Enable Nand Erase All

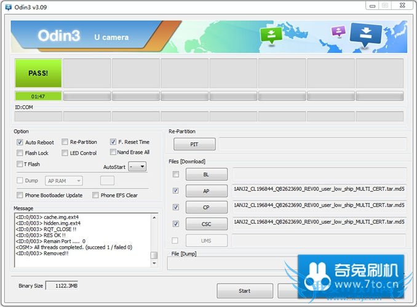(x=113, y=152)
